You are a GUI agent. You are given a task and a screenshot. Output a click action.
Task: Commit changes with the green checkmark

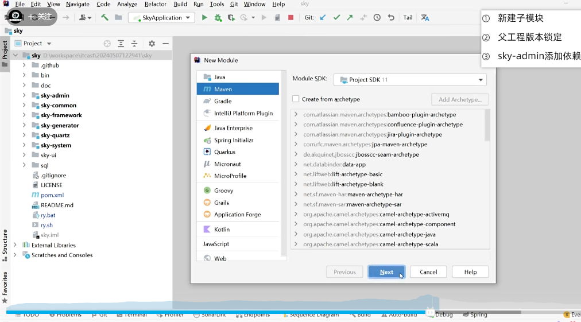[336, 17]
